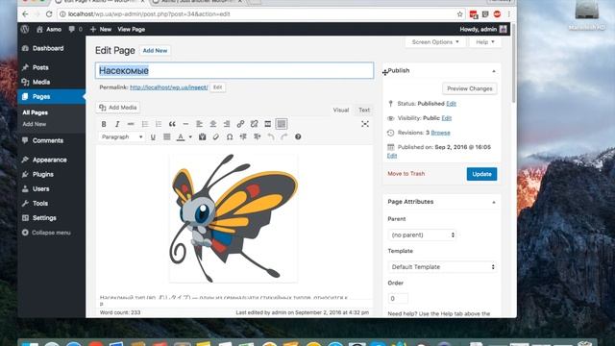Click the Add Media button
This screenshot has height=346, width=615.
(x=118, y=108)
